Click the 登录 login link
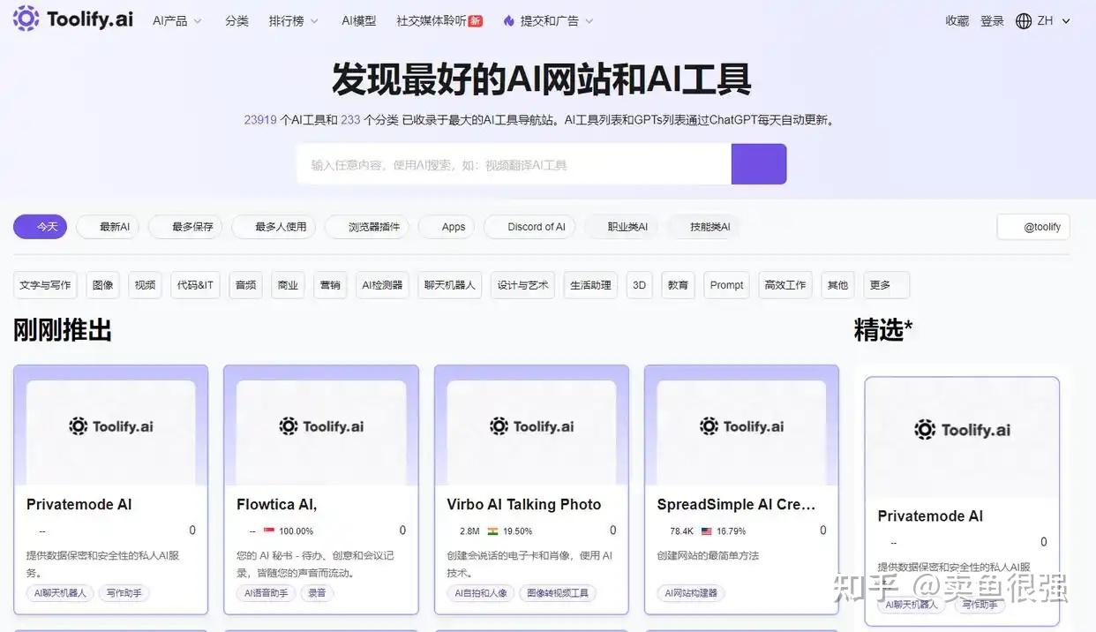This screenshot has width=1096, height=632. pyautogui.click(x=993, y=21)
